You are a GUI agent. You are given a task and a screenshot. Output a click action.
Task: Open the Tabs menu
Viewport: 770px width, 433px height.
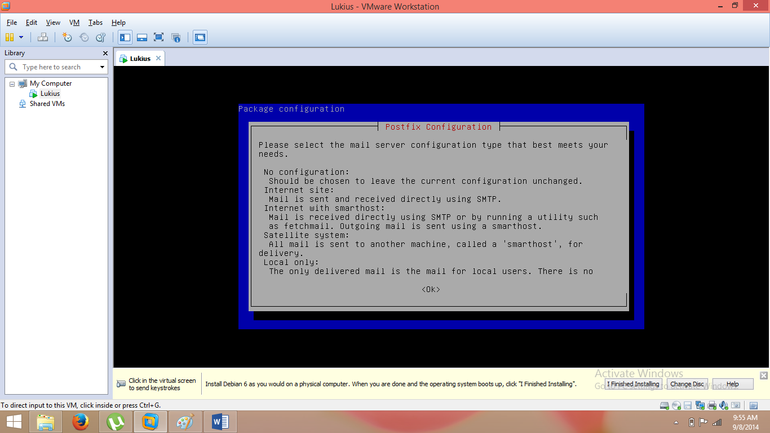click(x=95, y=23)
